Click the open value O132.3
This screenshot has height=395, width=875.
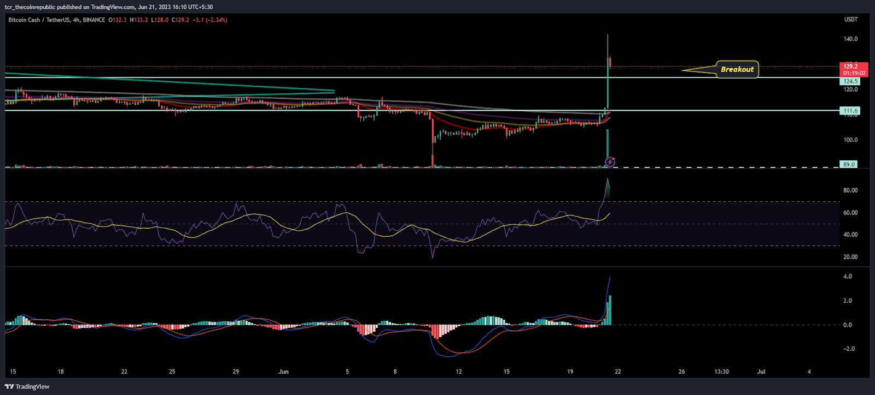pos(118,20)
